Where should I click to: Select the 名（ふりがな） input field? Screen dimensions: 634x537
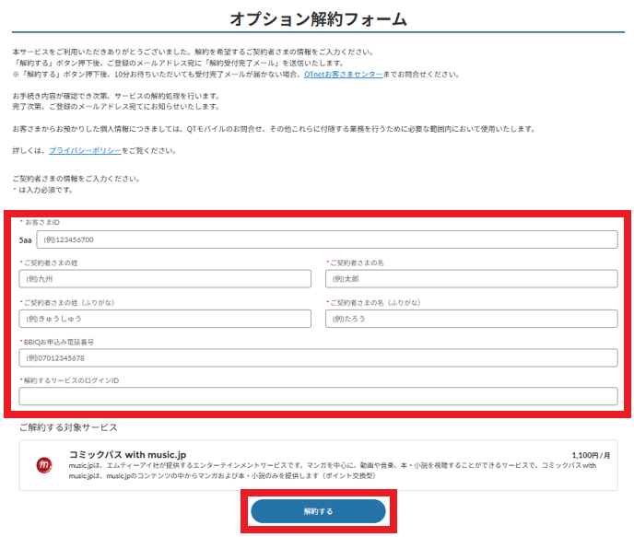pyautogui.click(x=472, y=319)
